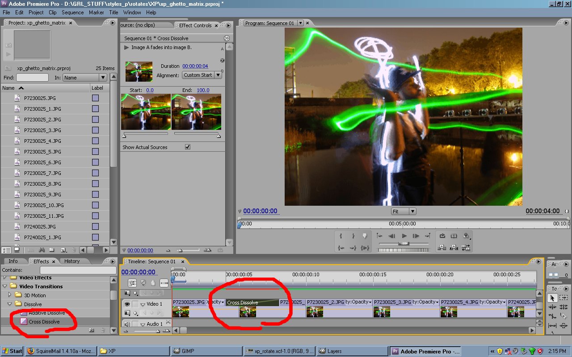Screen dimensions: 572x357
Task: Click the Windows Start button
Action: click(13, 351)
